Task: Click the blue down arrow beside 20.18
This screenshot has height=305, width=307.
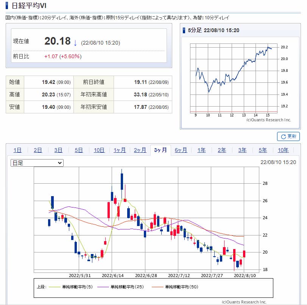Action: click(x=75, y=43)
